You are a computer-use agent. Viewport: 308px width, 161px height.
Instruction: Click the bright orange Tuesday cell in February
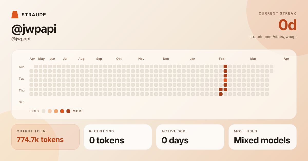click(x=225, y=80)
